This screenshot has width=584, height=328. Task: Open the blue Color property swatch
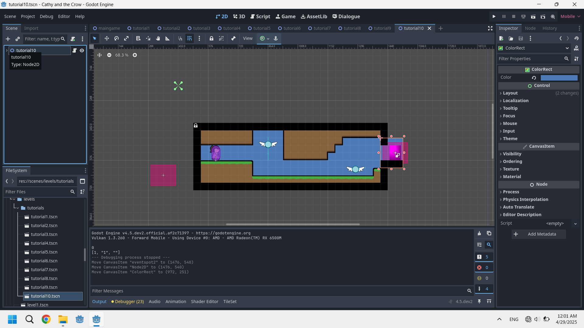pos(559,78)
